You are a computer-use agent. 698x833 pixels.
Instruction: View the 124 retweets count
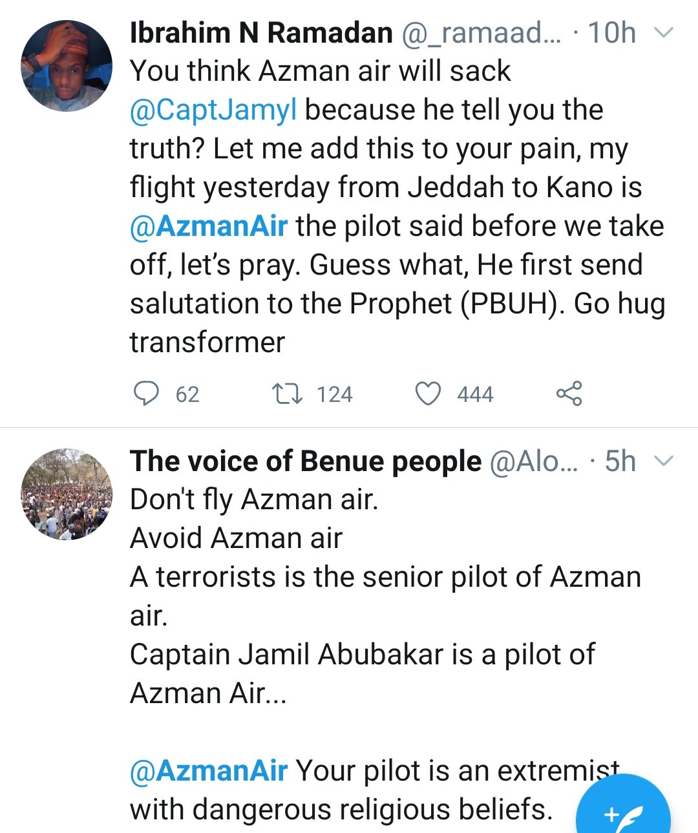(x=335, y=394)
